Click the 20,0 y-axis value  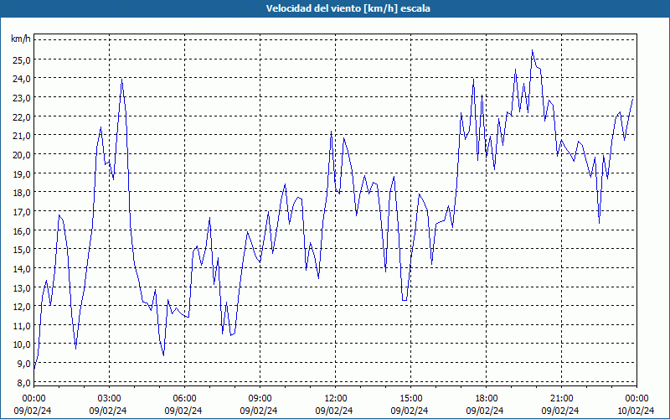(22, 155)
